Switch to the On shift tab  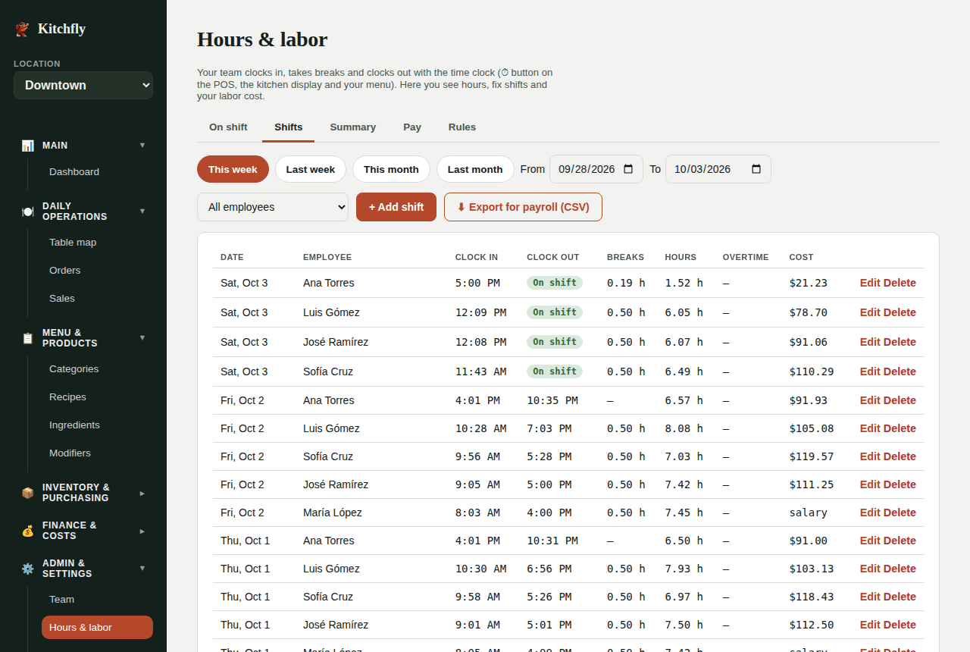[x=228, y=127]
